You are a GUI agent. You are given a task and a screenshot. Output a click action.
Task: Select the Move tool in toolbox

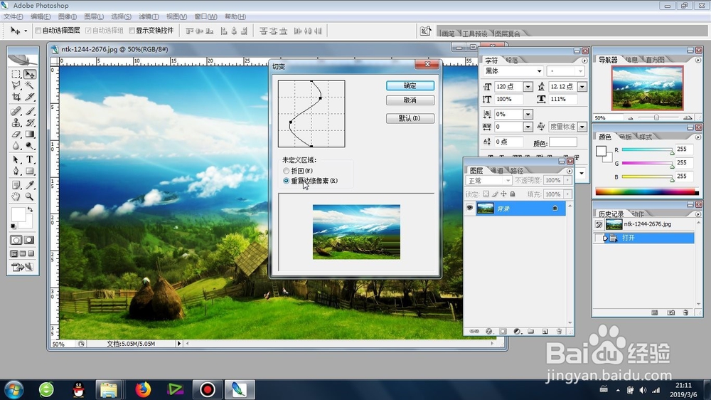30,74
